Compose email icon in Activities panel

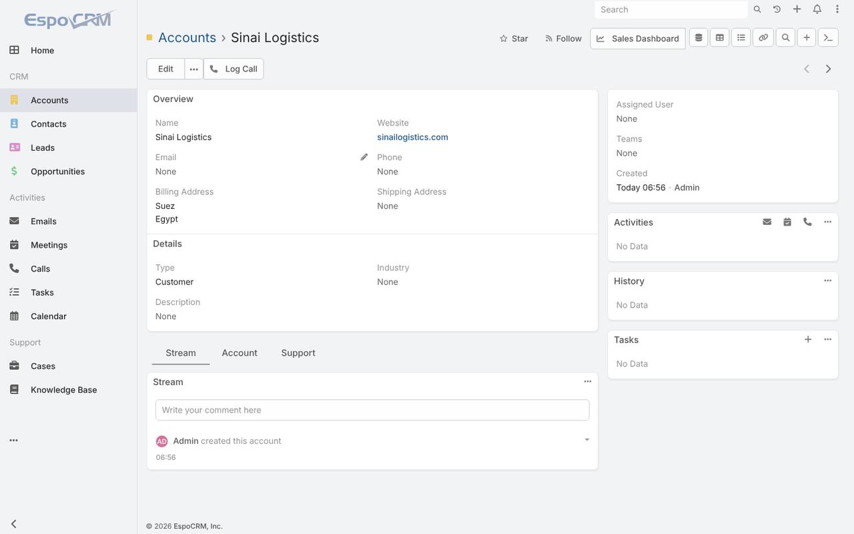(x=767, y=222)
